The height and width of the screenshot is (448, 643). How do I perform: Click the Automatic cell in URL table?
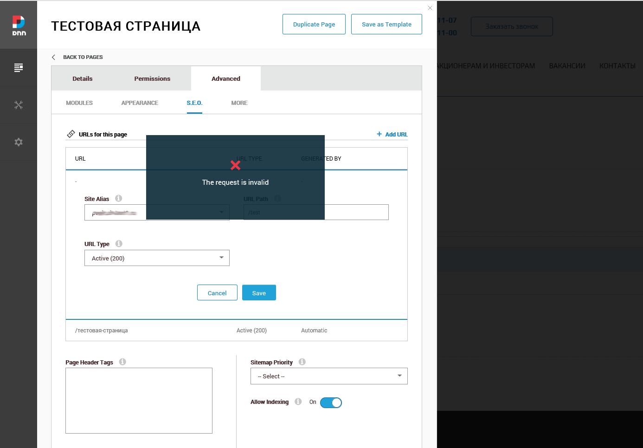(x=314, y=331)
